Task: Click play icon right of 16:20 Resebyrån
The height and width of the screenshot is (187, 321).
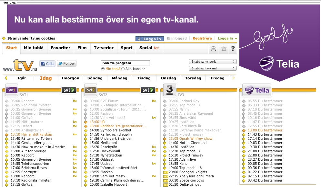Action: tap(154, 147)
